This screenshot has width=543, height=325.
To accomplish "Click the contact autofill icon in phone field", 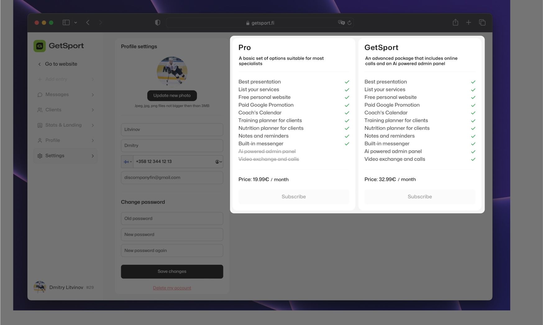I will point(218,162).
